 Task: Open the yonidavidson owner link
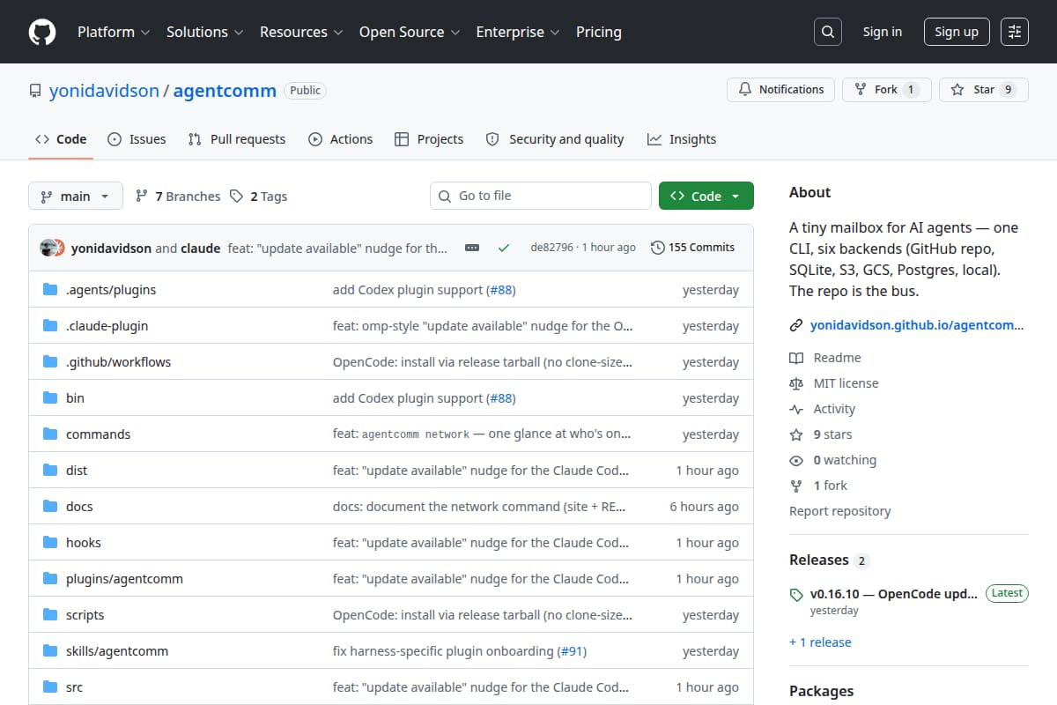(104, 91)
